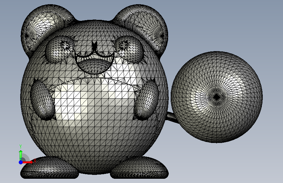This screenshot has width=283, height=183.
Task: Click the red X axis arrow of the triad
Action: [x=28, y=162]
